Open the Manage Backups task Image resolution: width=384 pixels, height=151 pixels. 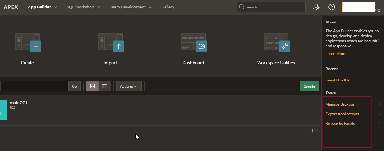coord(340,104)
